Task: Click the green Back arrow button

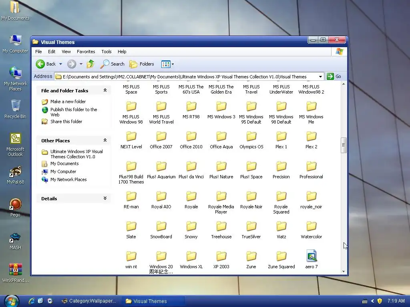Action: coord(40,64)
